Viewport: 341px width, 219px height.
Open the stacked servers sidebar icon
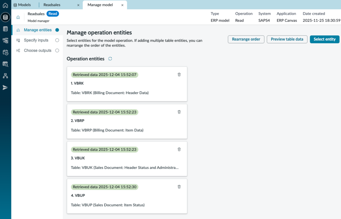pyautogui.click(x=5, y=40)
